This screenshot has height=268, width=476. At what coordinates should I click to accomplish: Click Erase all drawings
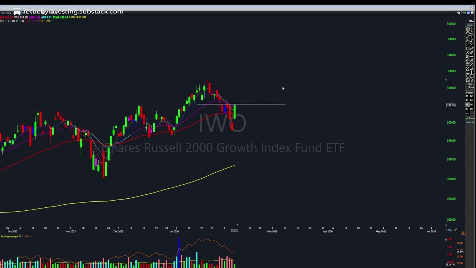(470, 122)
